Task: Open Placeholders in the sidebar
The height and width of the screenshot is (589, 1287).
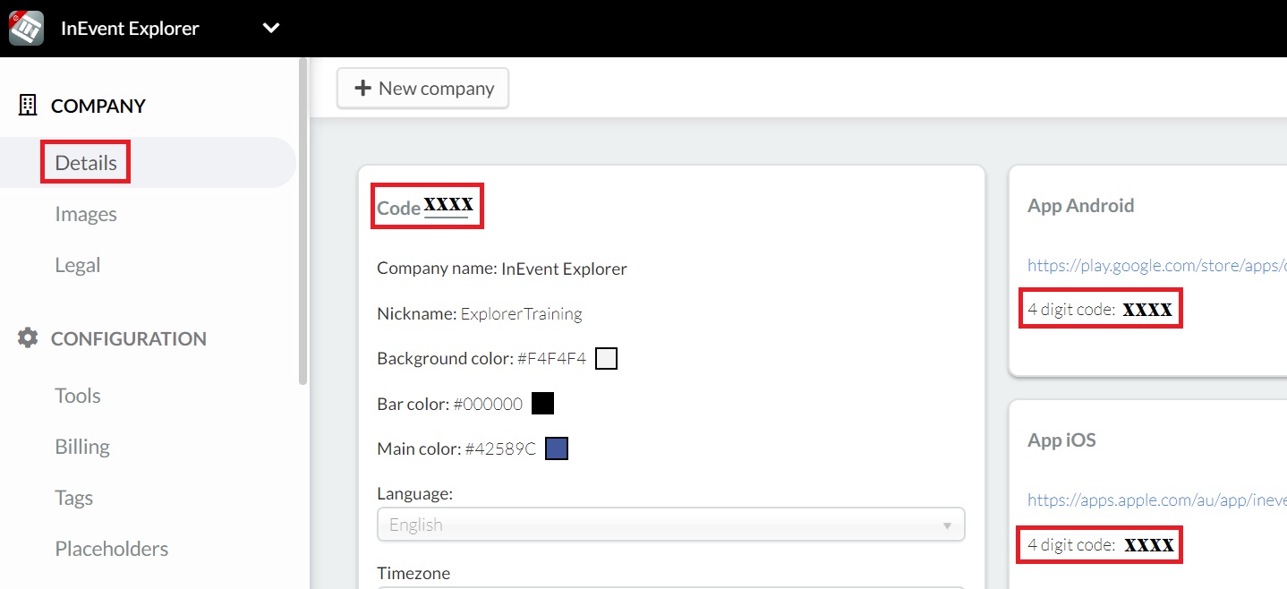Action: pyautogui.click(x=112, y=549)
